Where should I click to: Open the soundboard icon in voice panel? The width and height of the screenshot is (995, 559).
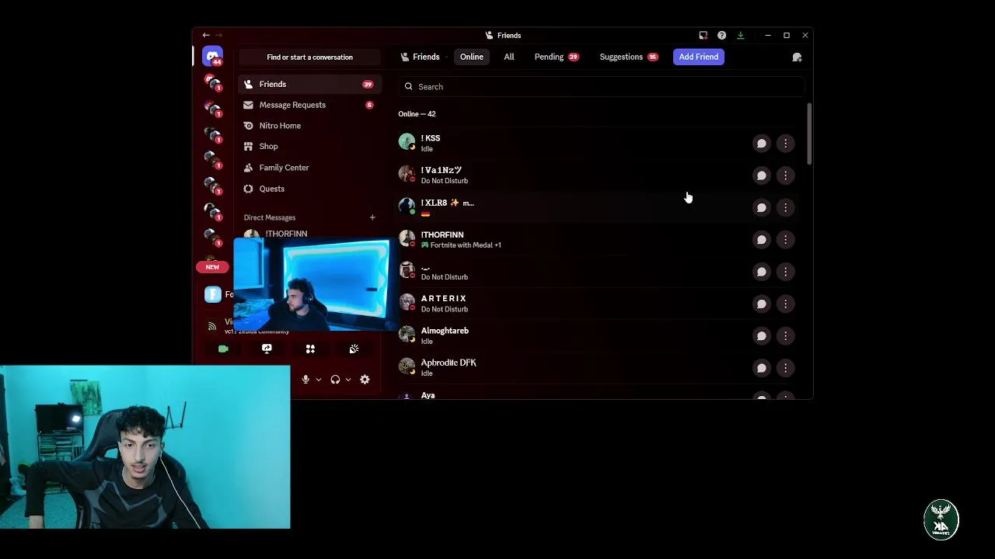[x=354, y=349]
